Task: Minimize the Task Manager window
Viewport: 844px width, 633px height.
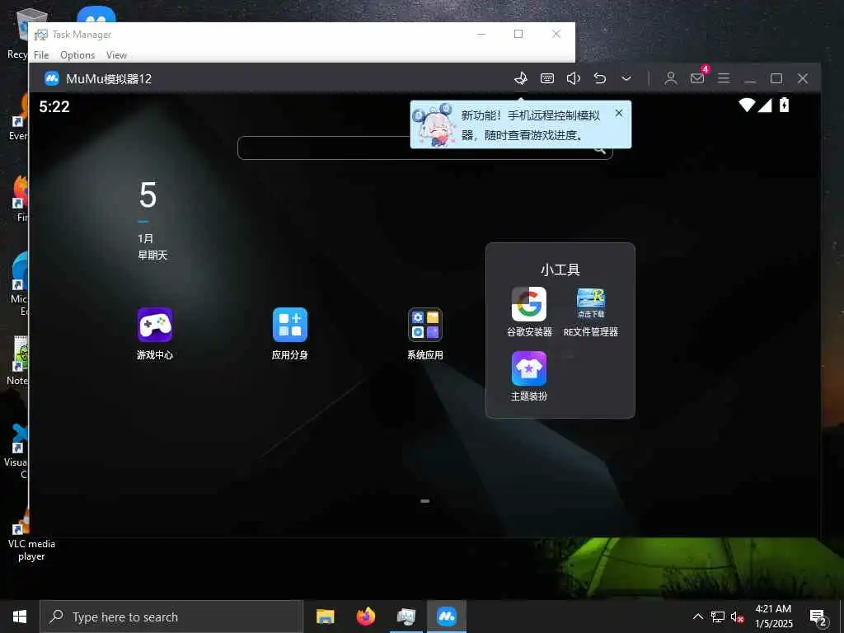Action: click(481, 34)
